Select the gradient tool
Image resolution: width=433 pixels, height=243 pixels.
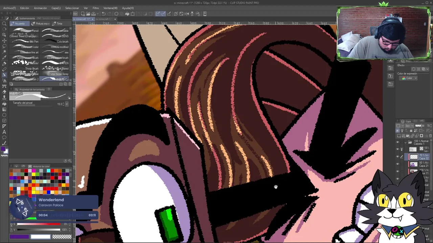point(4,109)
